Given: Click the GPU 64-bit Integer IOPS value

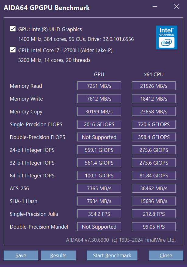Looking at the screenshot, I should 99,176.
